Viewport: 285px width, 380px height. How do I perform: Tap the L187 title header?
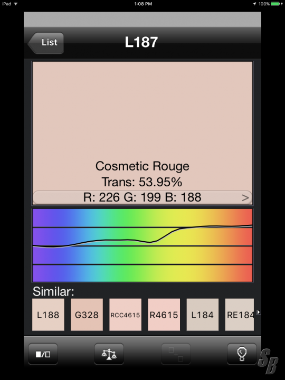click(x=141, y=42)
